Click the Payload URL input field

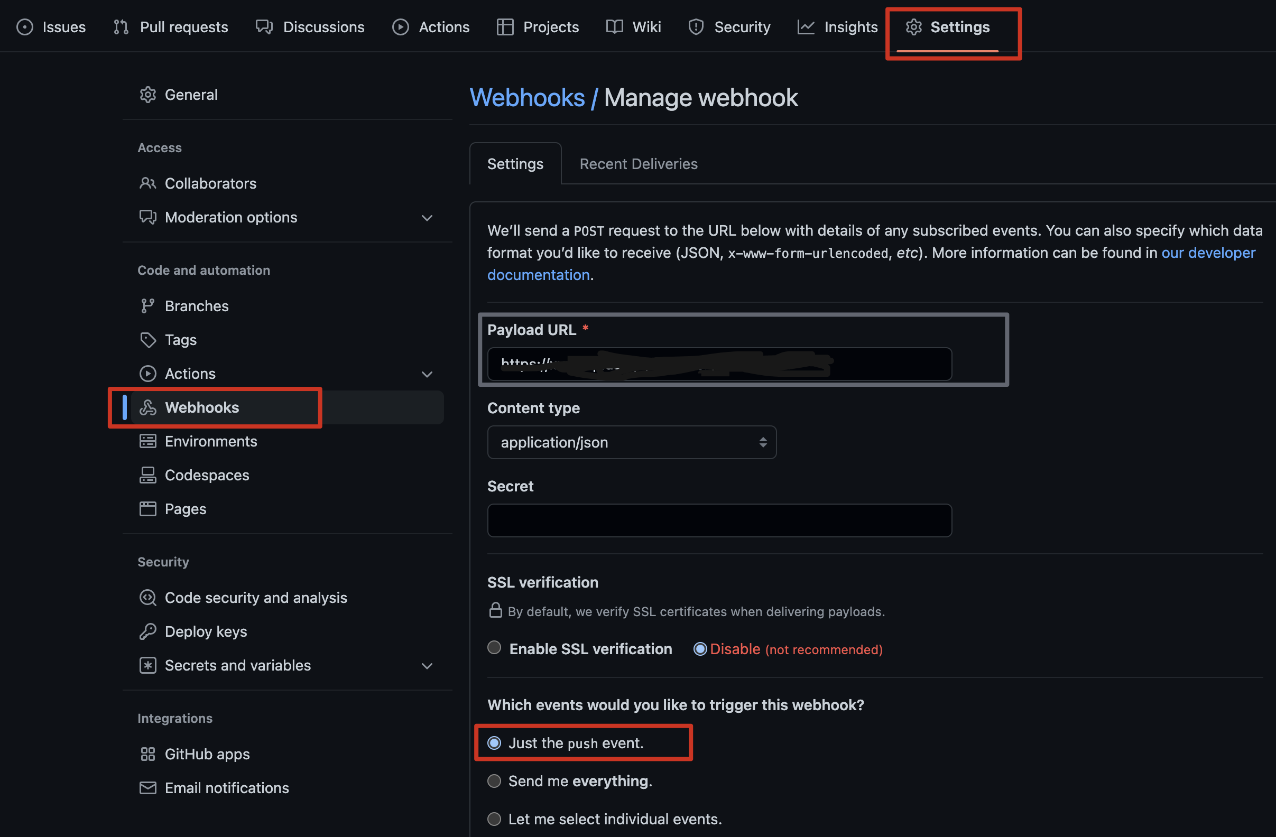coord(719,364)
